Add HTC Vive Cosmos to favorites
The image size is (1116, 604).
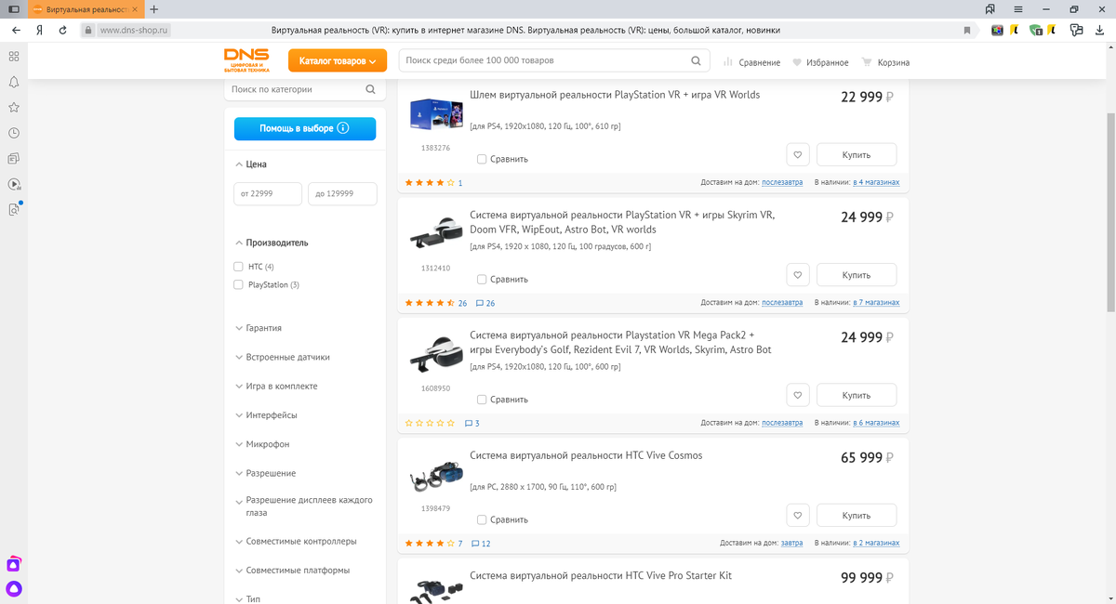click(798, 515)
